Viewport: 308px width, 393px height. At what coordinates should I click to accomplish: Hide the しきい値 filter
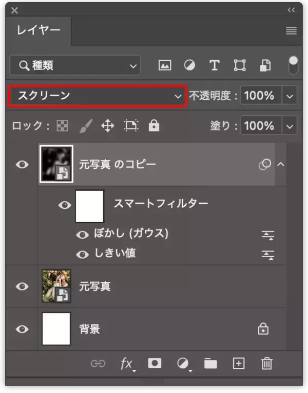tap(82, 255)
